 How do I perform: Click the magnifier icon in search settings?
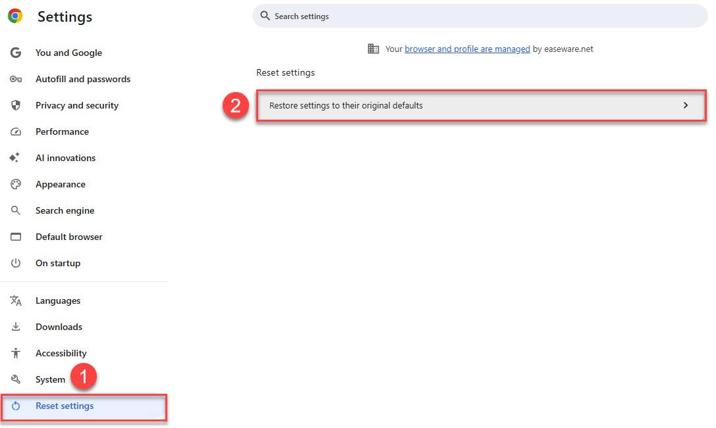[x=265, y=16]
